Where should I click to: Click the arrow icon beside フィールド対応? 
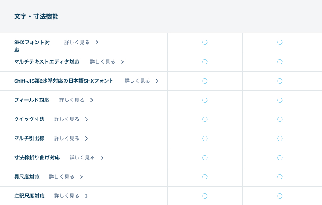92,100
